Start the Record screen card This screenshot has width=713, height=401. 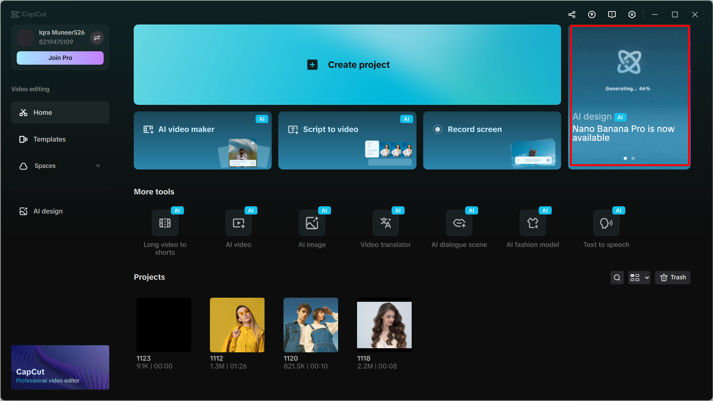coord(492,140)
